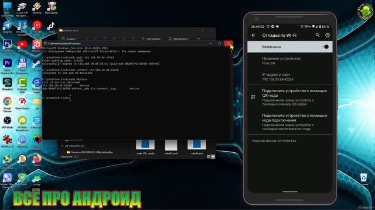Launch Movavi Video Converter shortcut
Screen dimensions: 375x210
(x=7, y=180)
